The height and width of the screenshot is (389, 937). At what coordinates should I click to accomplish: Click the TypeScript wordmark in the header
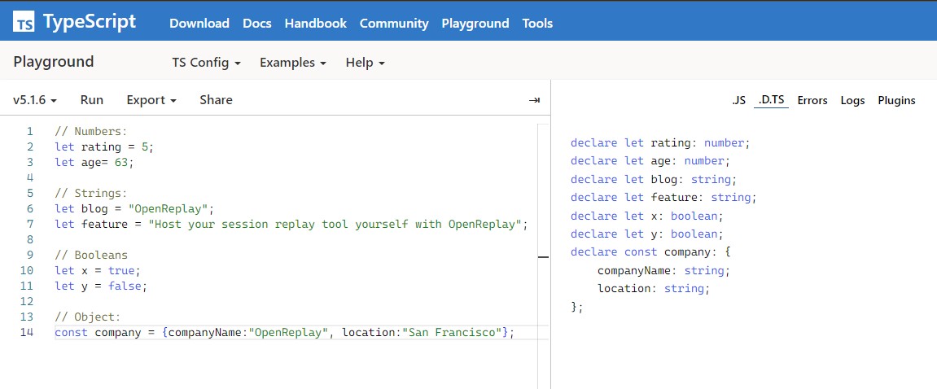tap(89, 22)
